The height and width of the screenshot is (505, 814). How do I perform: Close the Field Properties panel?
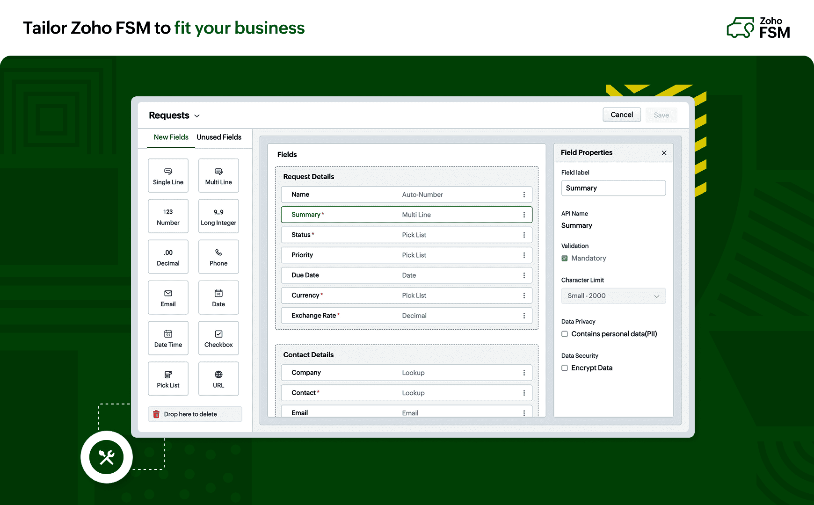(664, 153)
